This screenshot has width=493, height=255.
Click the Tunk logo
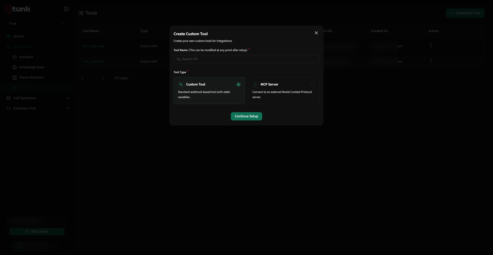(18, 9)
